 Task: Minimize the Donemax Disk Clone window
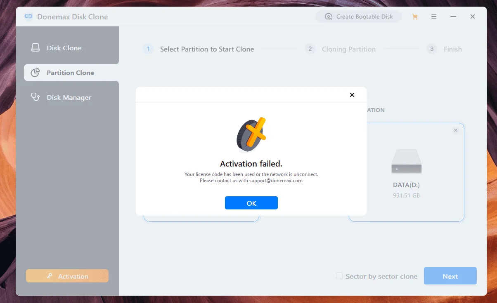453,16
